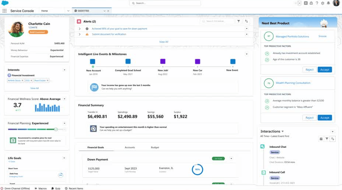342x190 pixels.
Task: Switch to the Budget tab
Action: tap(155, 147)
